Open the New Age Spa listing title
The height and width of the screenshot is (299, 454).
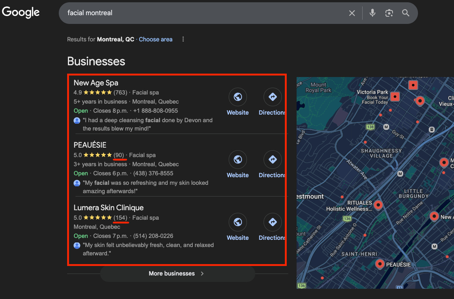tap(96, 83)
